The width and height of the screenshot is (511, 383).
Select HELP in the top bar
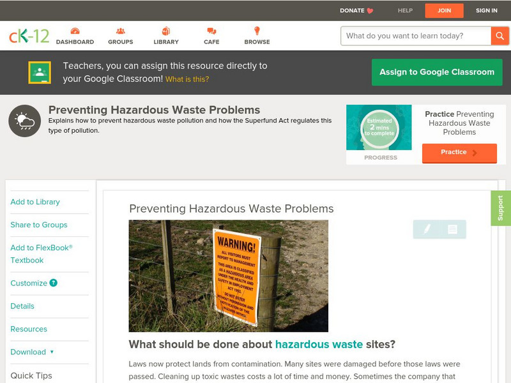[x=404, y=10]
